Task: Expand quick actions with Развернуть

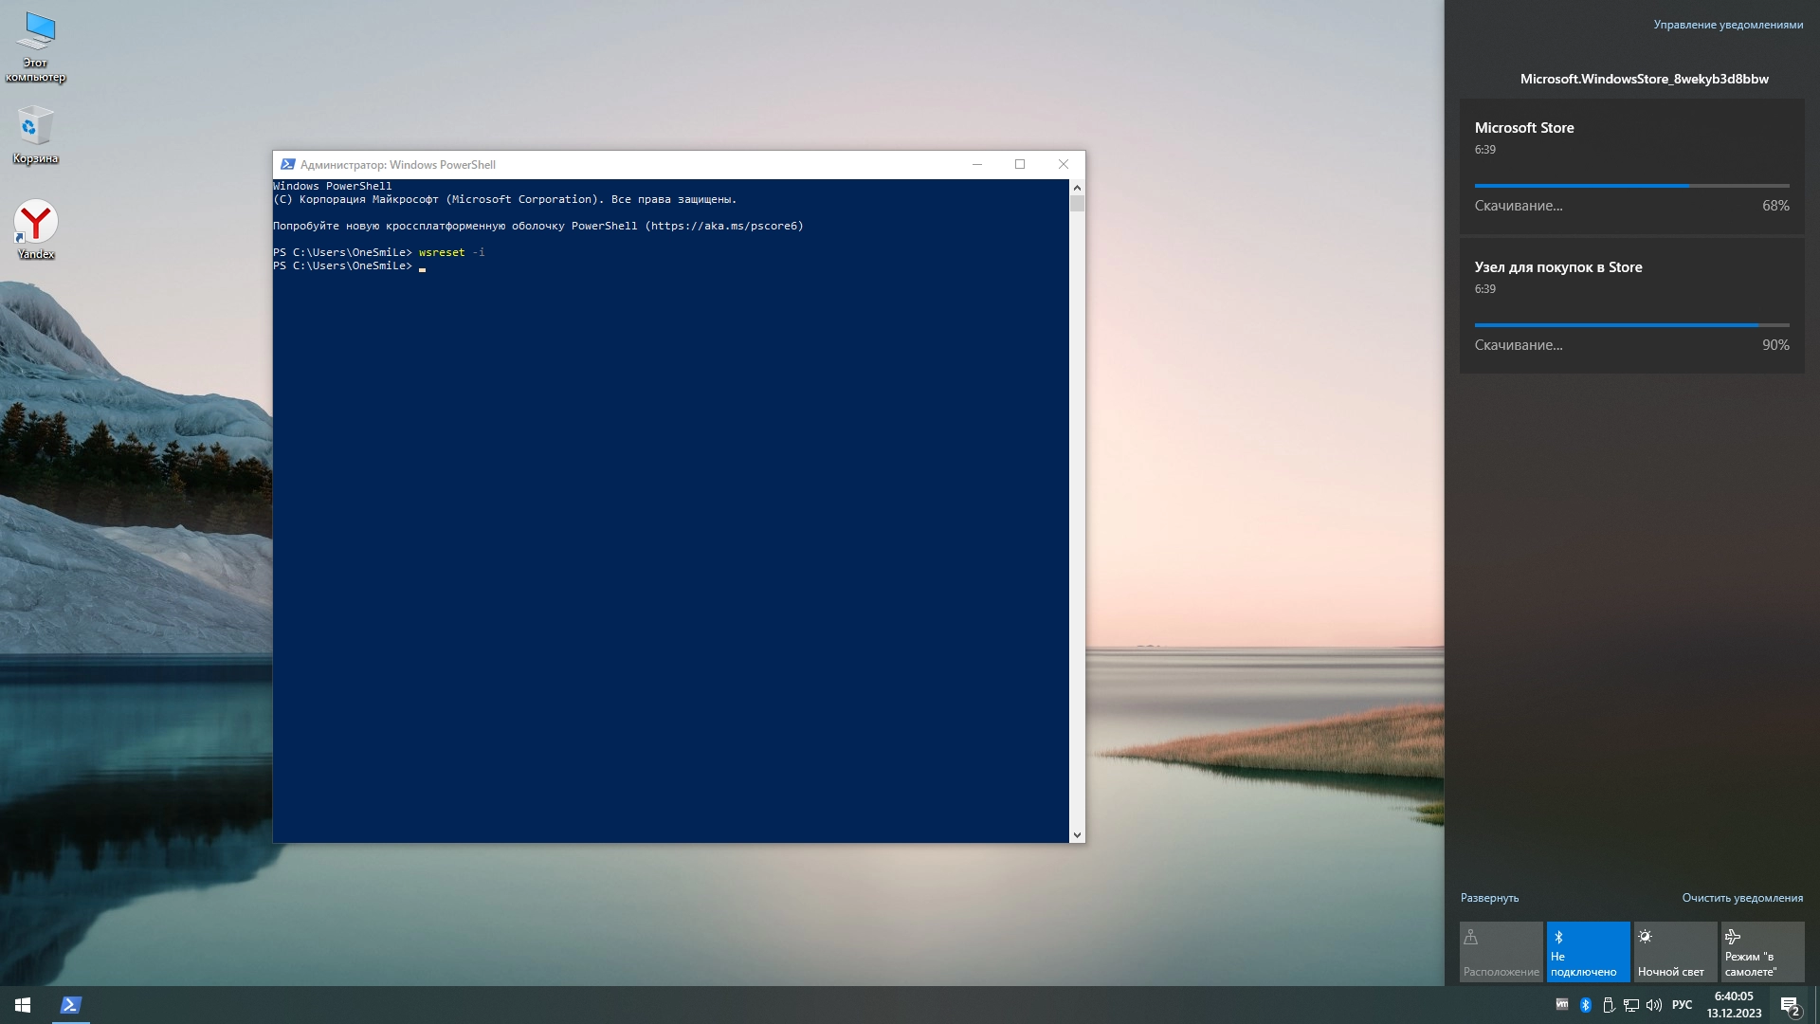Action: pyautogui.click(x=1489, y=898)
